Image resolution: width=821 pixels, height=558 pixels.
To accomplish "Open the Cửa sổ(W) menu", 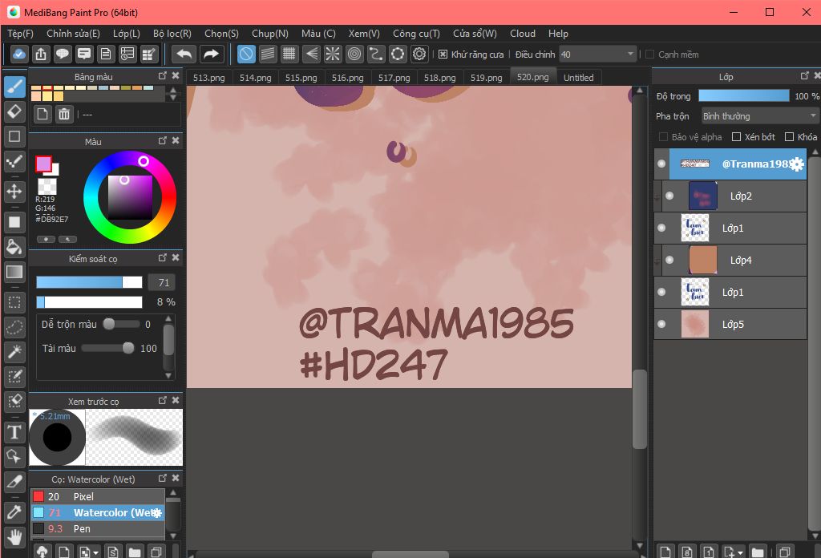I will point(475,34).
